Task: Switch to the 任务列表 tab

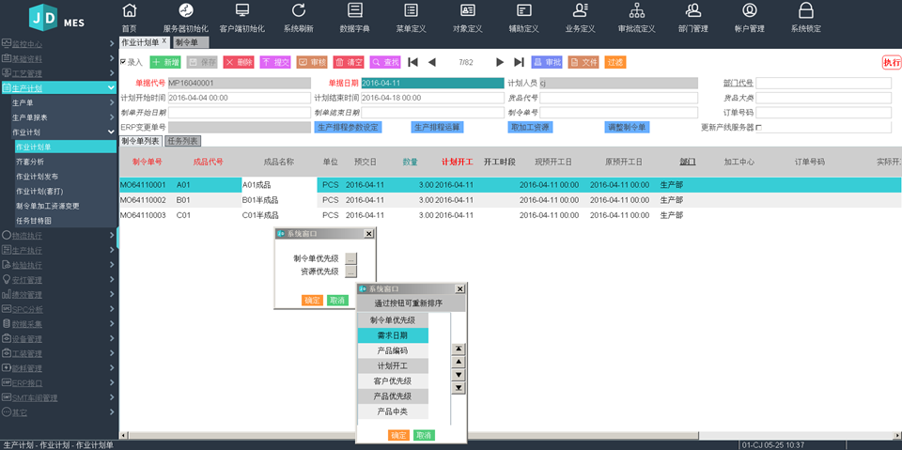Action: tap(182, 141)
